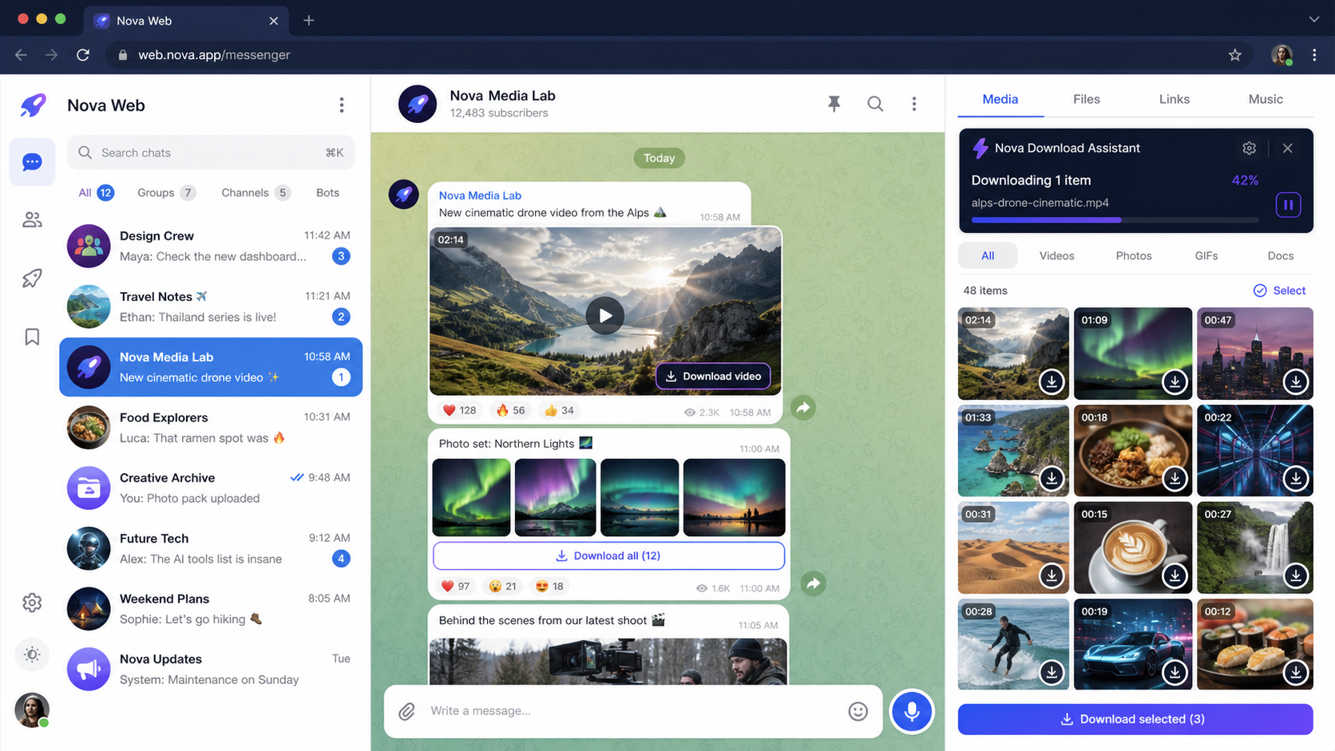
Task: Close the Nova Download Assistant panel
Action: (x=1288, y=148)
